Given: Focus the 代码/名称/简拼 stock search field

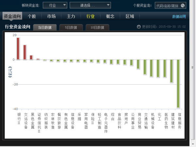Looking at the screenshot, I should point(171,6).
